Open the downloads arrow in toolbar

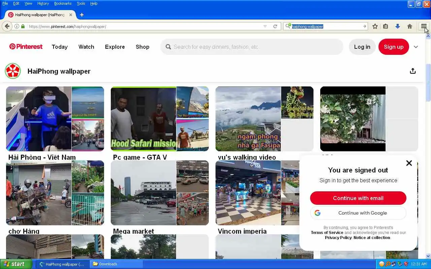coord(398,26)
